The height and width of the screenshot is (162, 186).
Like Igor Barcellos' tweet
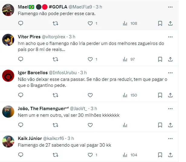90,95
